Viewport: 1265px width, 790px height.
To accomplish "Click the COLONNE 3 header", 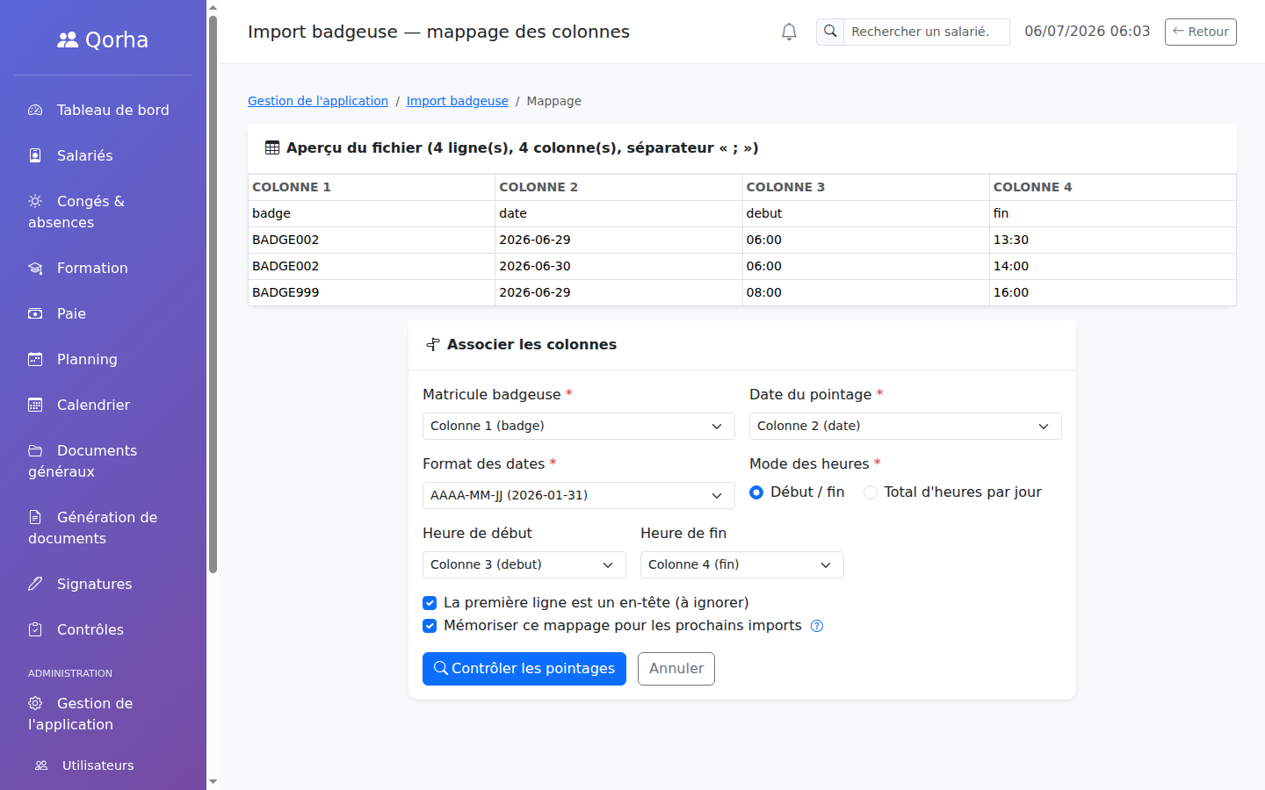I will pyautogui.click(x=865, y=187).
